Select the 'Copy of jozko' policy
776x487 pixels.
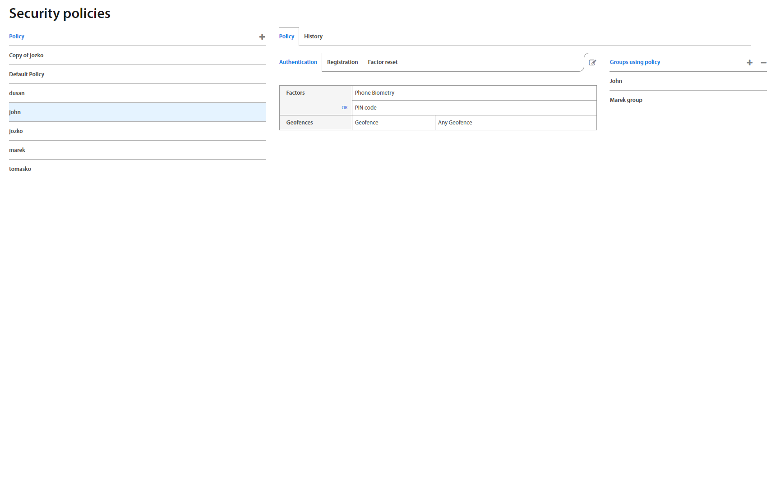[26, 55]
